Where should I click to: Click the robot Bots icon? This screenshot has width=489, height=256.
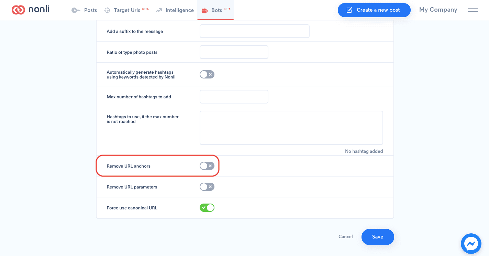(204, 10)
